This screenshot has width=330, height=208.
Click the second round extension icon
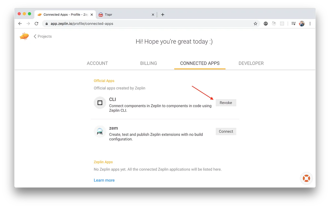click(x=274, y=24)
